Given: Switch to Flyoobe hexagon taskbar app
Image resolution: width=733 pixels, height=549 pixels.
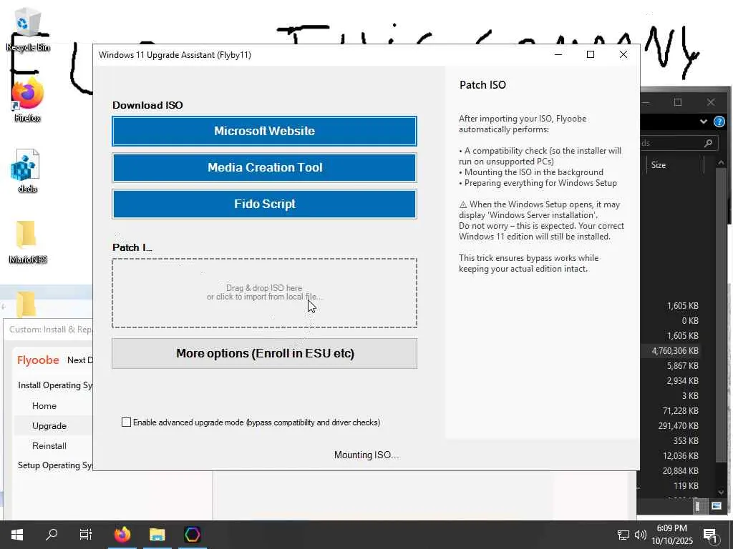Looking at the screenshot, I should [x=192, y=535].
